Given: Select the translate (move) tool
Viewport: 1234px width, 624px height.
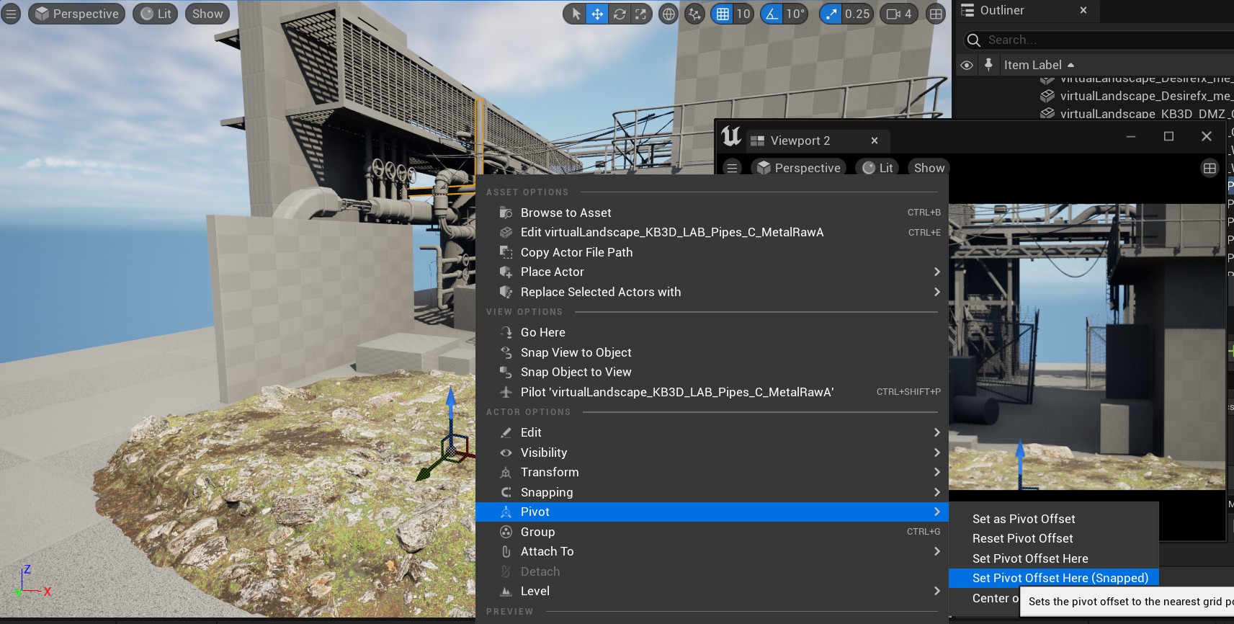Looking at the screenshot, I should tap(597, 14).
